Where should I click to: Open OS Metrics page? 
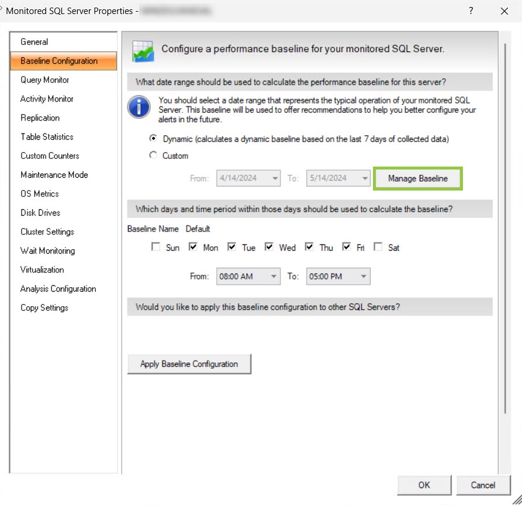pyautogui.click(x=63, y=193)
